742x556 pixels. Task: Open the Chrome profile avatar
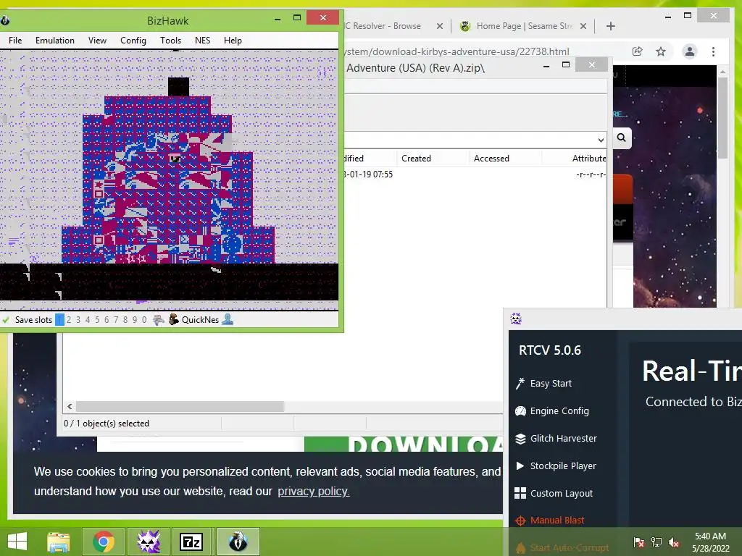(690, 51)
